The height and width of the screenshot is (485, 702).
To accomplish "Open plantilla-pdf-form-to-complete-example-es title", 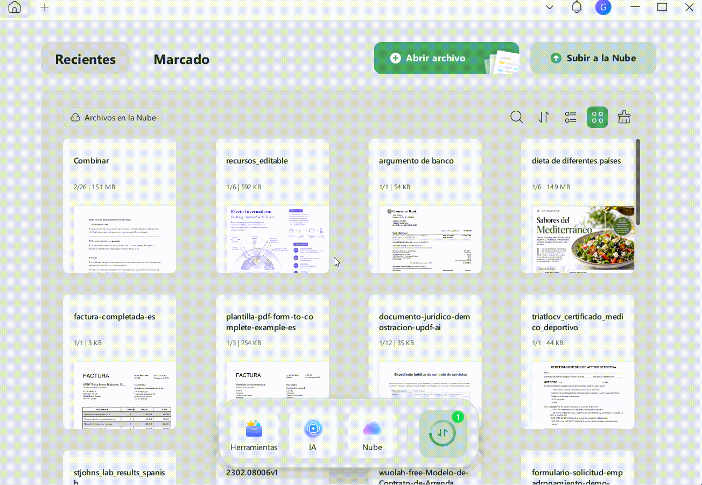I will coord(270,322).
